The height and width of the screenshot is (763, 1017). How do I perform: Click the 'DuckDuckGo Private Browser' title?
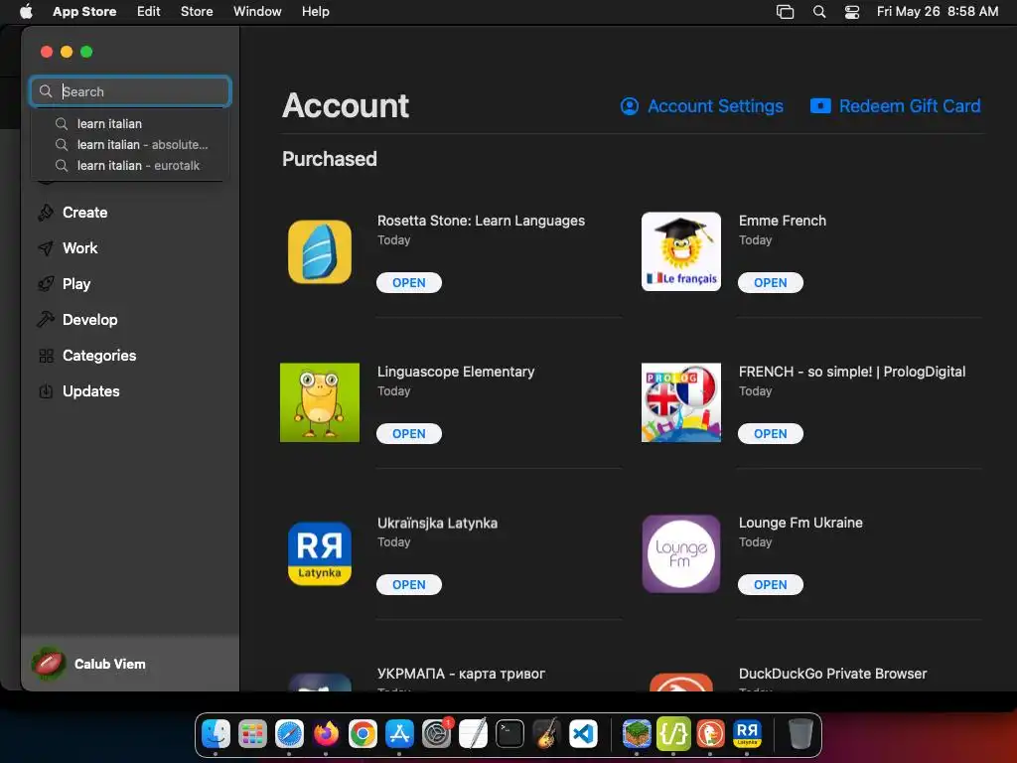point(833,674)
